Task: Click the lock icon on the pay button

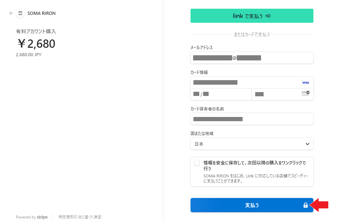Action: pos(305,205)
